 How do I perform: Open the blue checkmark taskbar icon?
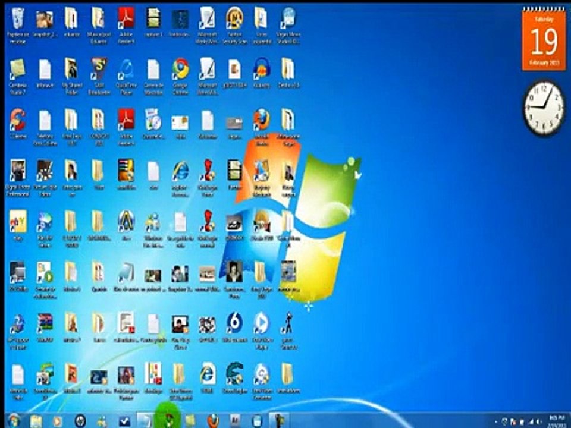coord(124,421)
